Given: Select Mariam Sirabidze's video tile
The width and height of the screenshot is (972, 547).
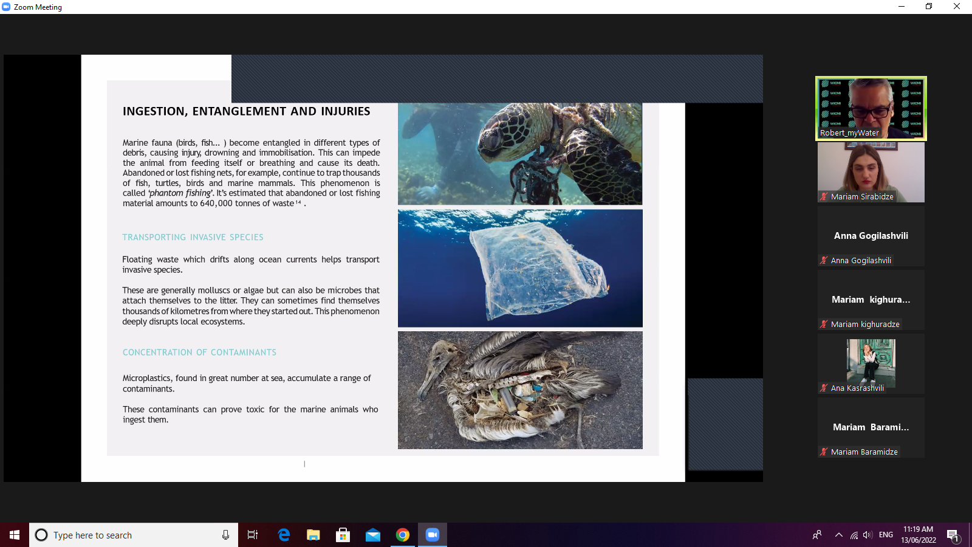Looking at the screenshot, I should 871,171.
